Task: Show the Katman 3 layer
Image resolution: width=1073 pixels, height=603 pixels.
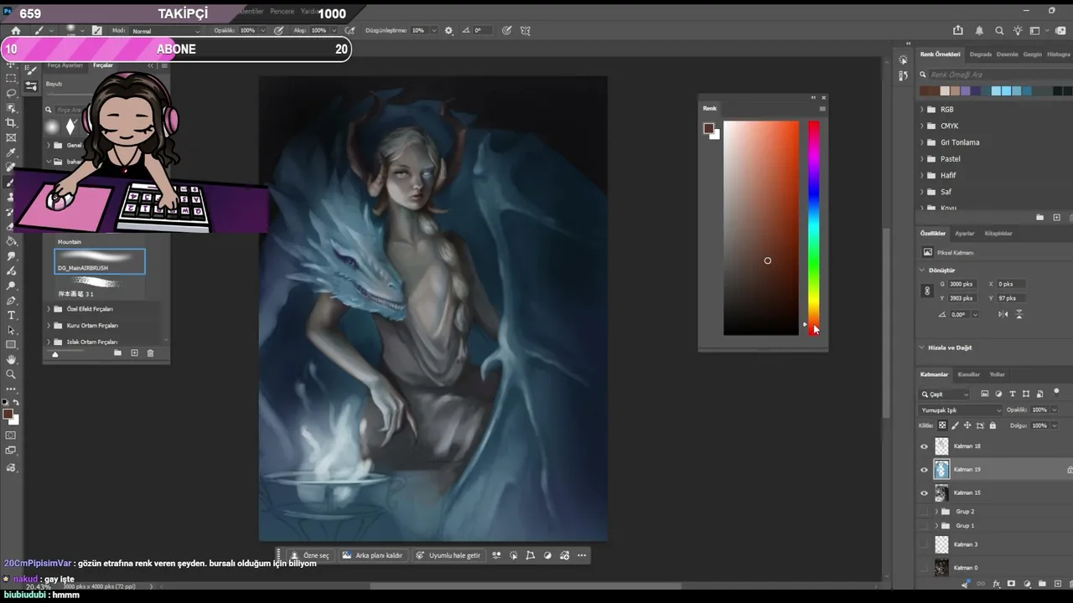Action: click(925, 544)
